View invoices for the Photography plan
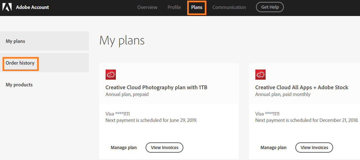Screen dimensions: 360x160 click(164, 148)
